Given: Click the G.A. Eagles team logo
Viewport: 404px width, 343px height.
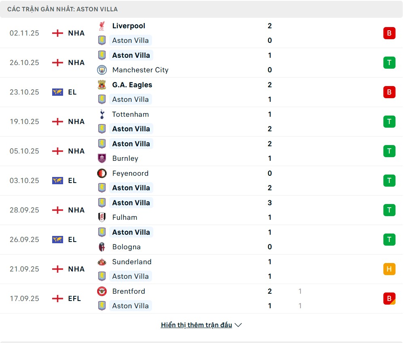Looking at the screenshot, I should 102,85.
